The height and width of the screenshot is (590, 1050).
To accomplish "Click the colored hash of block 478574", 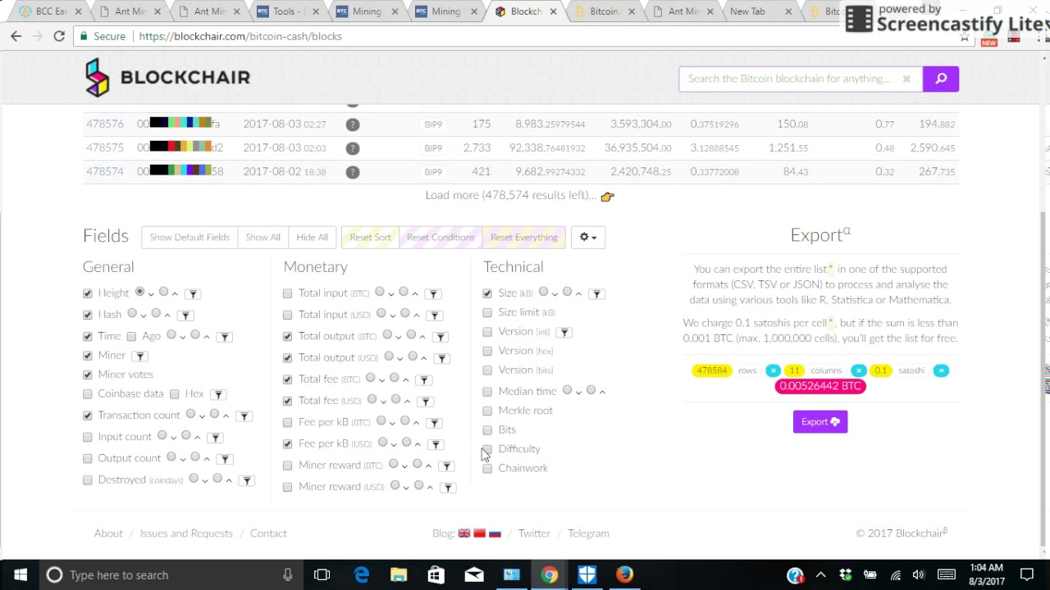I will [x=180, y=171].
